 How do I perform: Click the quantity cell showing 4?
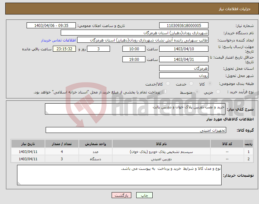tap(62, 152)
